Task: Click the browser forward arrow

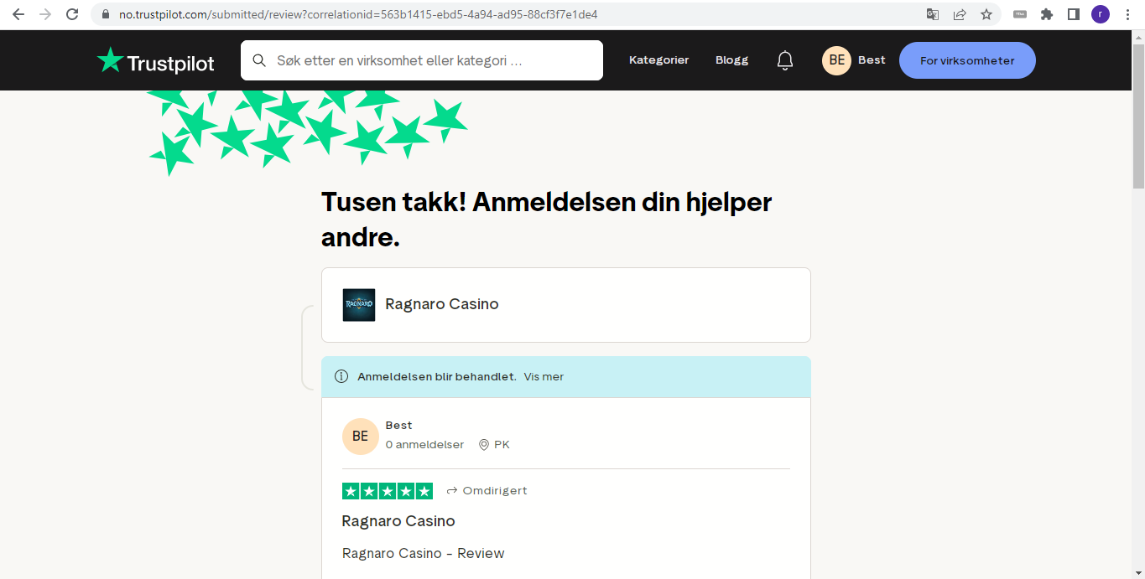Action: 45,14
